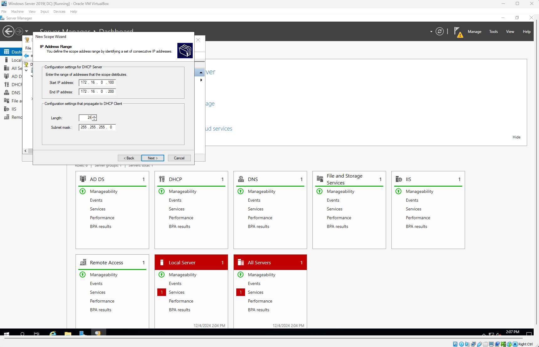Refresh the Server Manager dashboard

(440, 31)
